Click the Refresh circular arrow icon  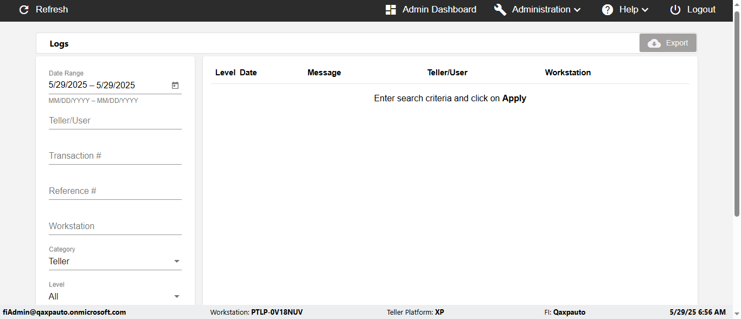pyautogui.click(x=24, y=10)
